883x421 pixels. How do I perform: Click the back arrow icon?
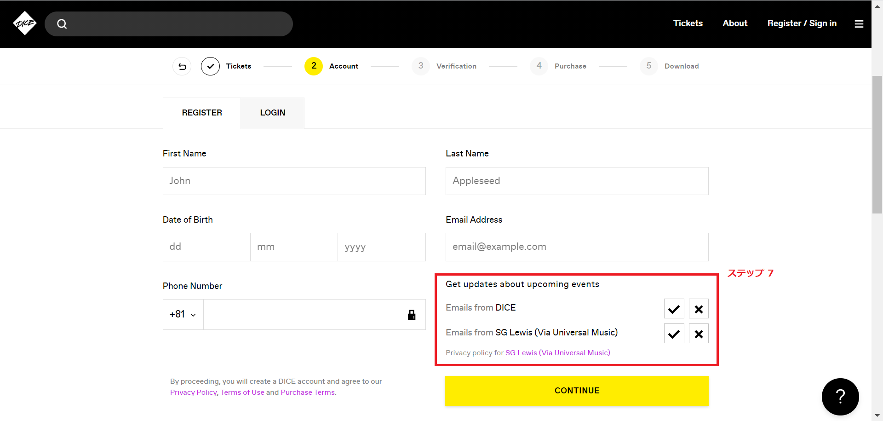point(182,66)
